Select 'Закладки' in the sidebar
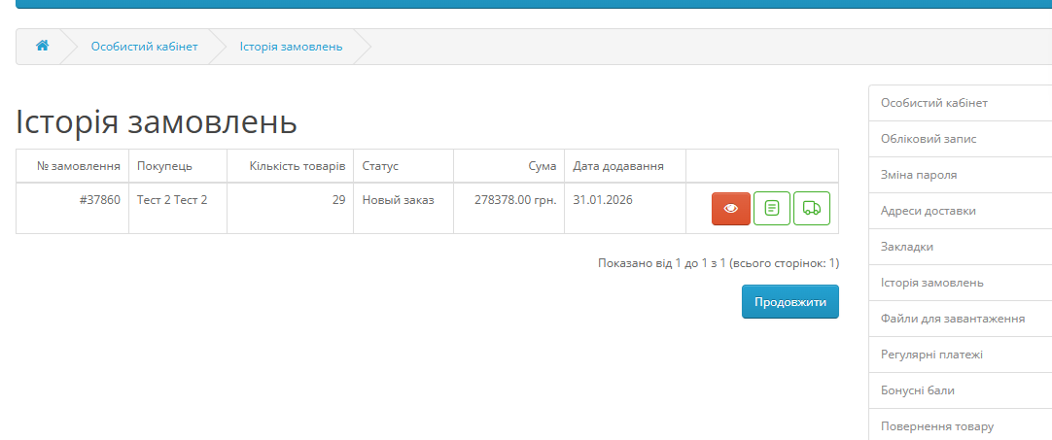 click(960, 247)
